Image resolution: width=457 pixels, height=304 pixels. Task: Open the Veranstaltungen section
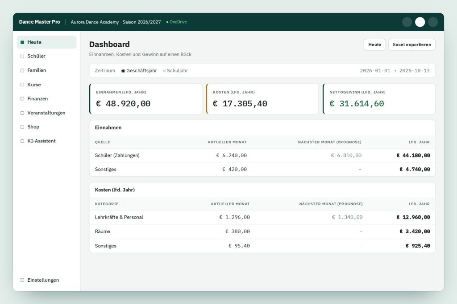[46, 113]
